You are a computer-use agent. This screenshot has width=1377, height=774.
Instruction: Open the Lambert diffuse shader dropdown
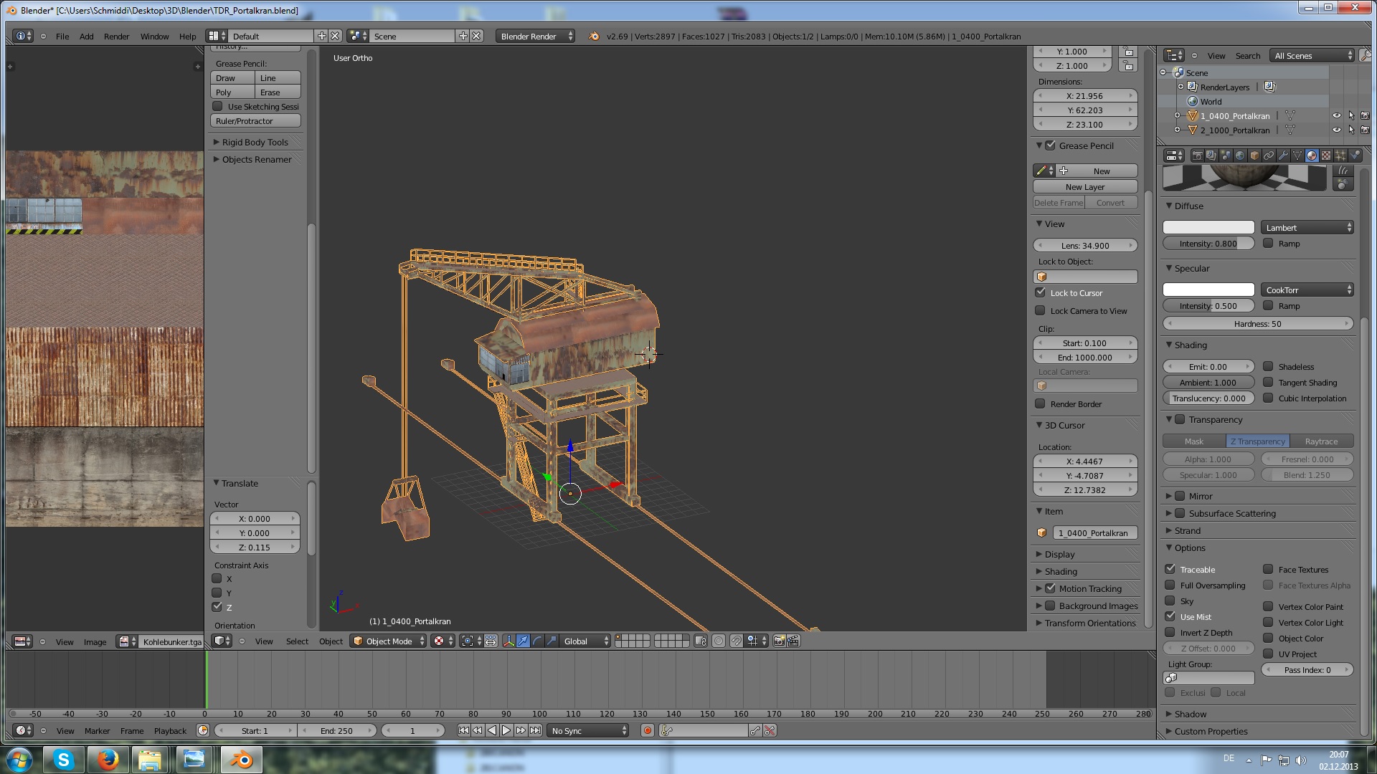1307,228
